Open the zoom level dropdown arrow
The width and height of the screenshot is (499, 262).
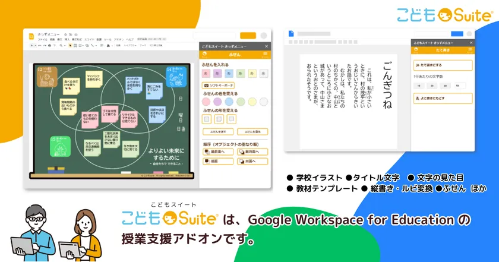65,46
